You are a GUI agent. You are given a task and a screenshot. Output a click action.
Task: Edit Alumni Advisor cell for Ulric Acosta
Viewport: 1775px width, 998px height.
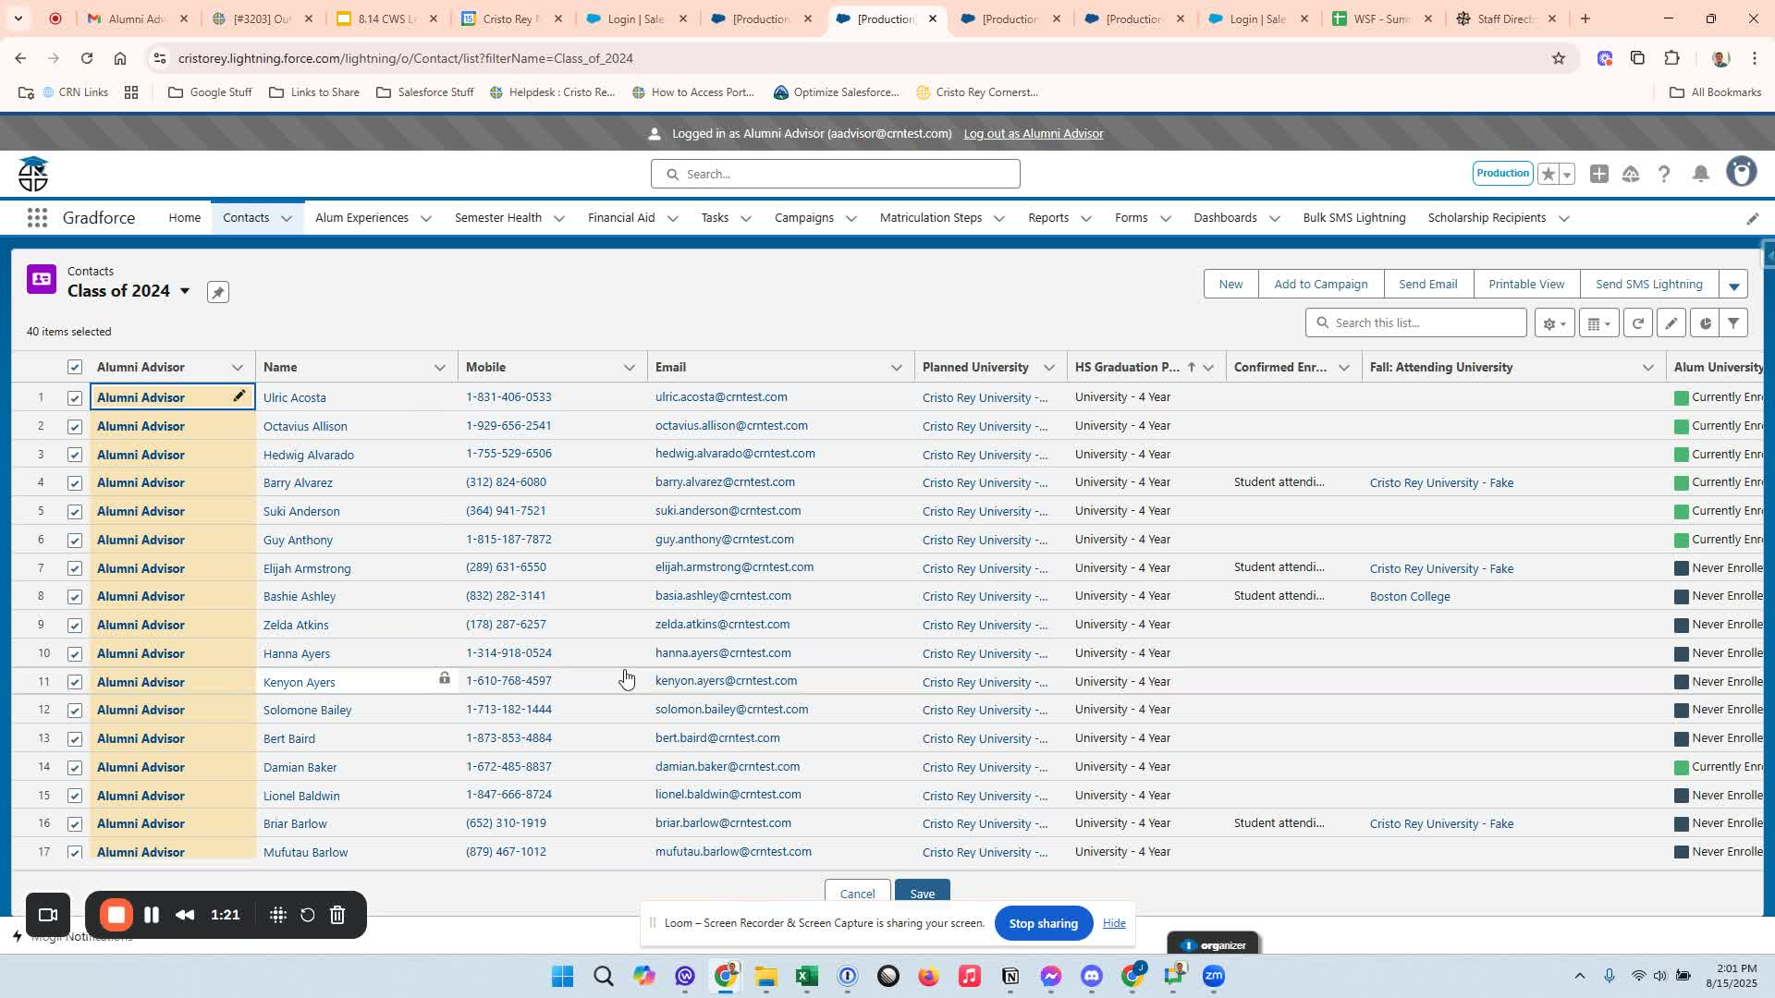pos(239,396)
